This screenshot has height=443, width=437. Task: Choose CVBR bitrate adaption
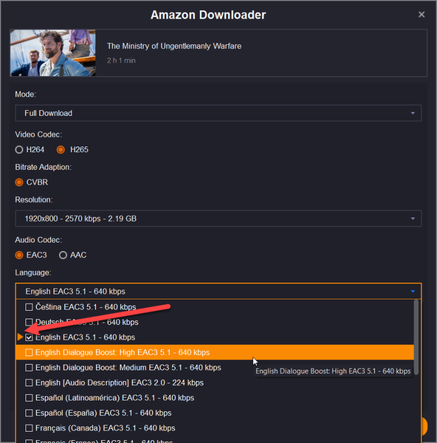pyautogui.click(x=19, y=182)
